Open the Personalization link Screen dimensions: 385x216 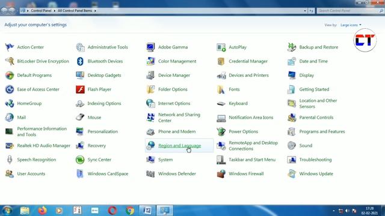point(103,131)
